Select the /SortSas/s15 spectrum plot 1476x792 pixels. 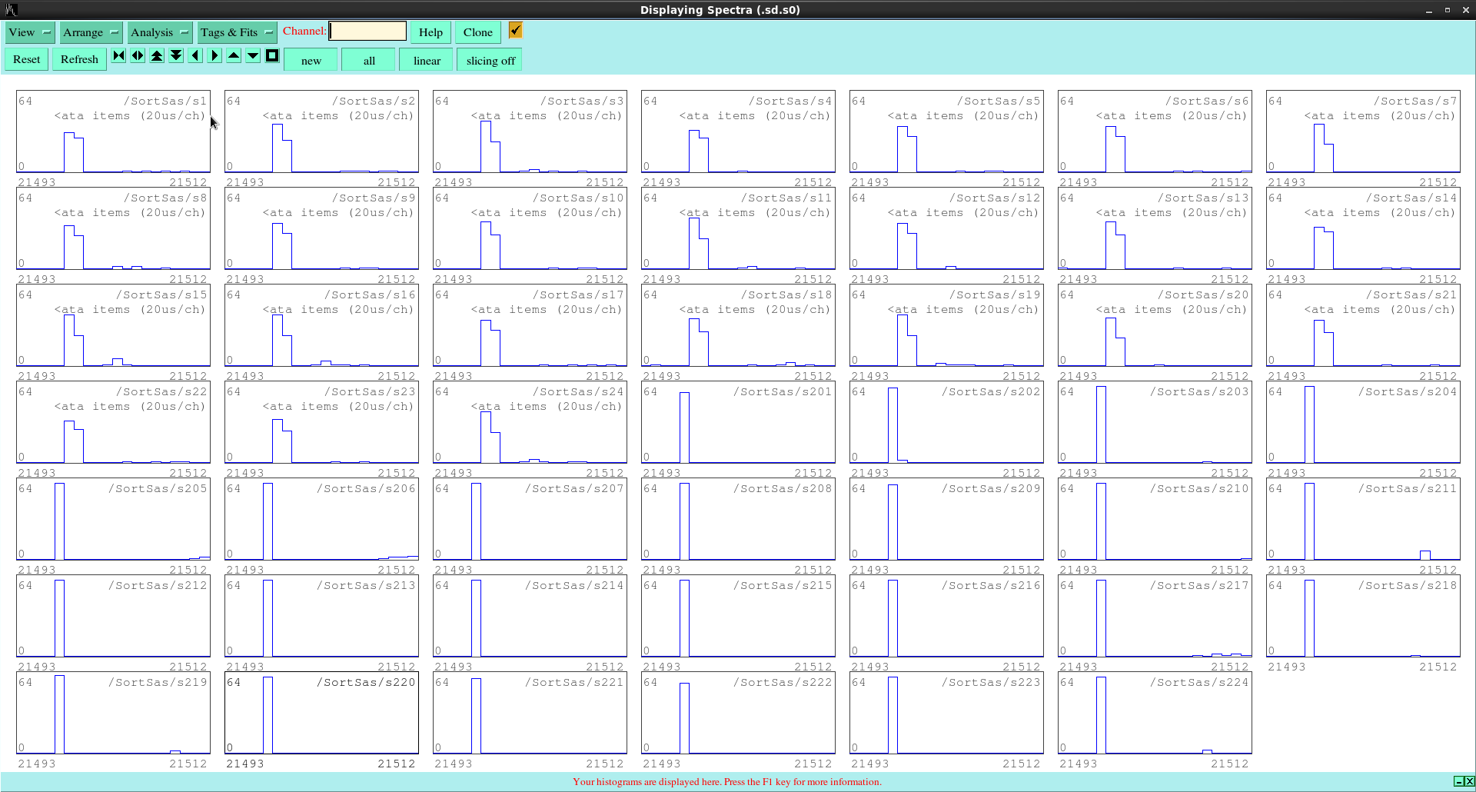[x=113, y=325]
